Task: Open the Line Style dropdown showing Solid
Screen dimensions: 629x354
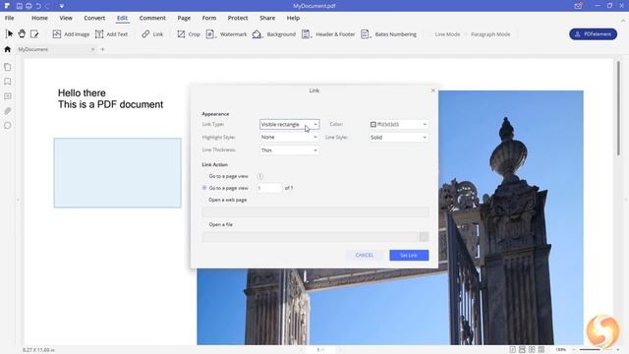Action: point(398,138)
